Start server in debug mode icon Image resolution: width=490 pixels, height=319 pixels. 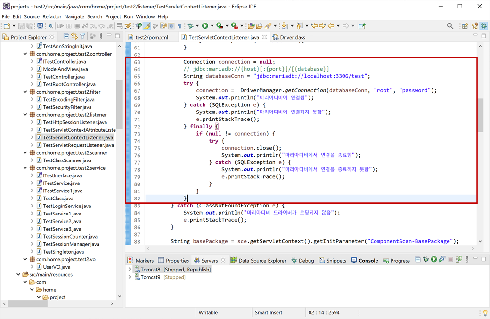(425, 259)
